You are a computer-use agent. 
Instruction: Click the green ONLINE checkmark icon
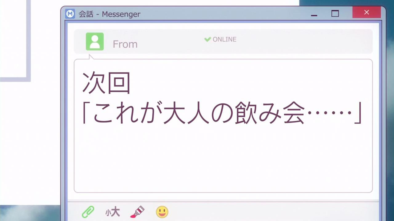pos(207,39)
